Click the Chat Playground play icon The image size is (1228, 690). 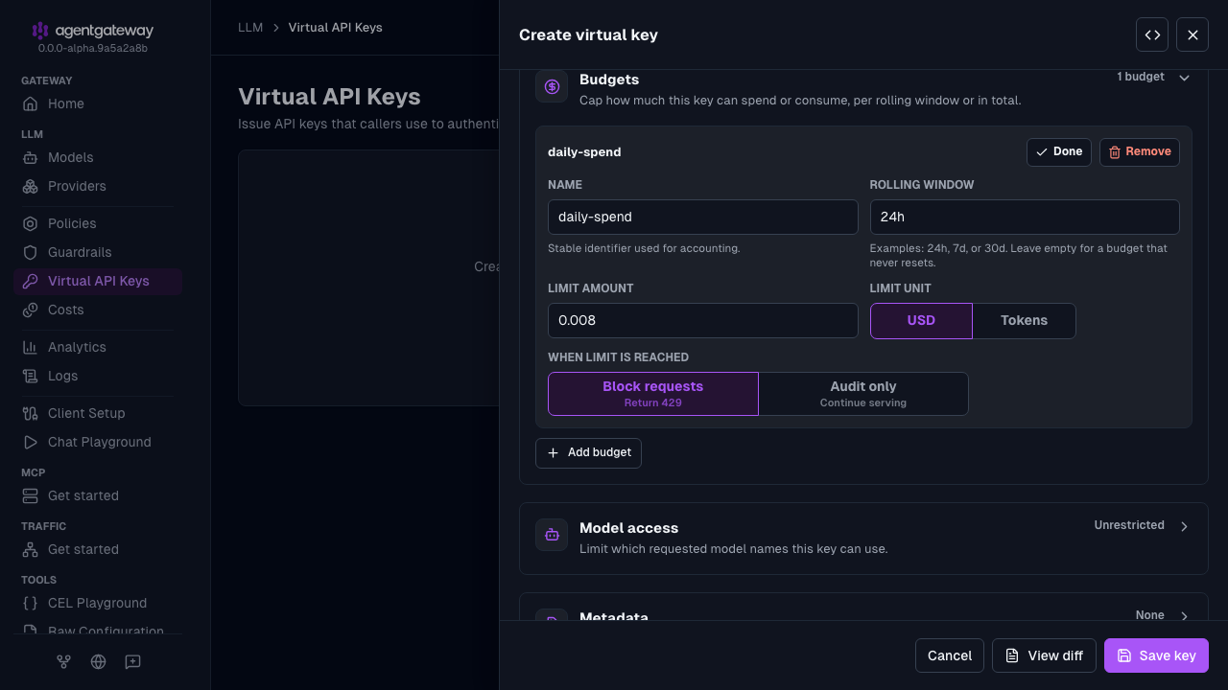pos(31,442)
